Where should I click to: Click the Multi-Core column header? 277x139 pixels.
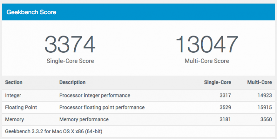coord(260,82)
